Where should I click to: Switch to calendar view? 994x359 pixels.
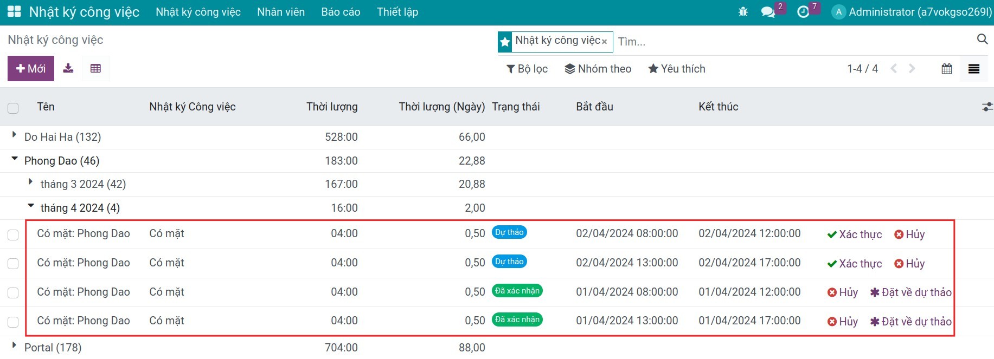947,69
